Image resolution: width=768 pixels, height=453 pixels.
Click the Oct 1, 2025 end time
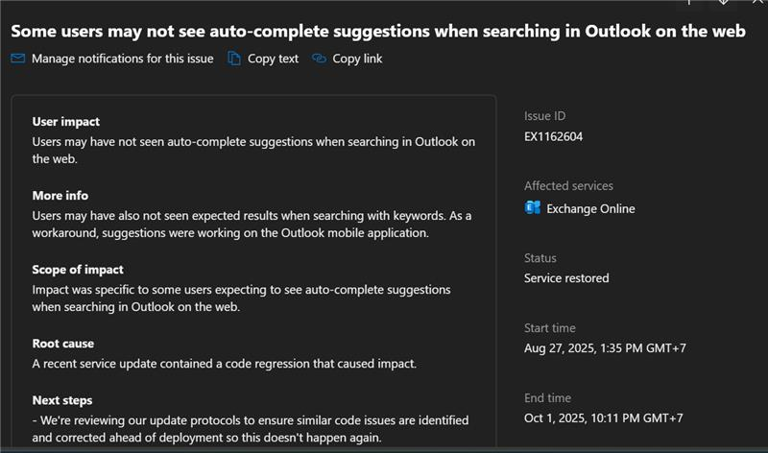[x=603, y=417]
